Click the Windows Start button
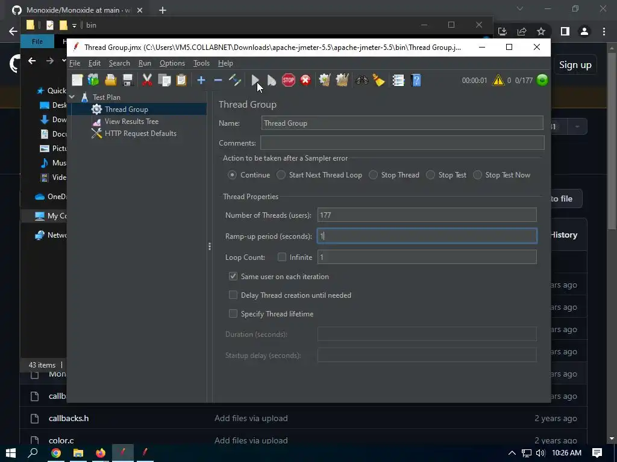The width and height of the screenshot is (617, 462). pos(11,452)
